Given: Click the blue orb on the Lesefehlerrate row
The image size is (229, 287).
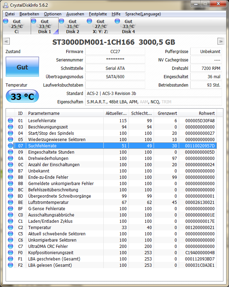Looking at the screenshot, I should [x=10, y=120].
